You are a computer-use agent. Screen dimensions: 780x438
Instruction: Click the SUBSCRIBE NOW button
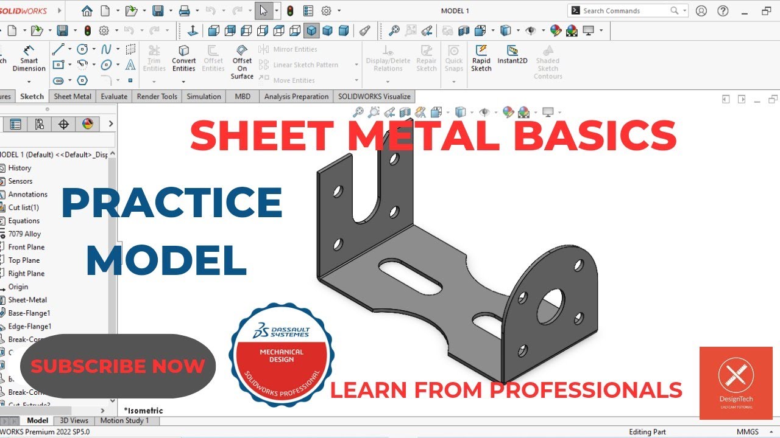118,366
